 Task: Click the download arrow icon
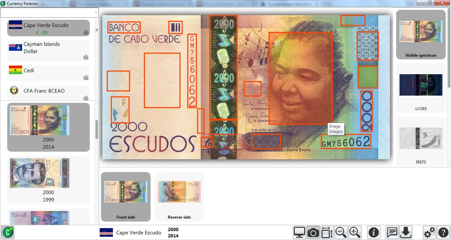(406, 232)
